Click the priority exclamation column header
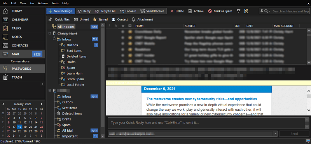 pos(110,26)
